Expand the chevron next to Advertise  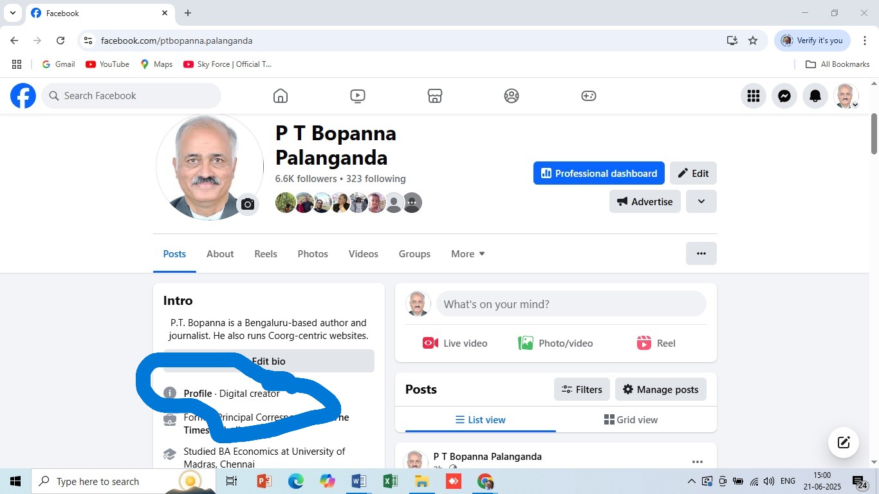[x=701, y=201]
